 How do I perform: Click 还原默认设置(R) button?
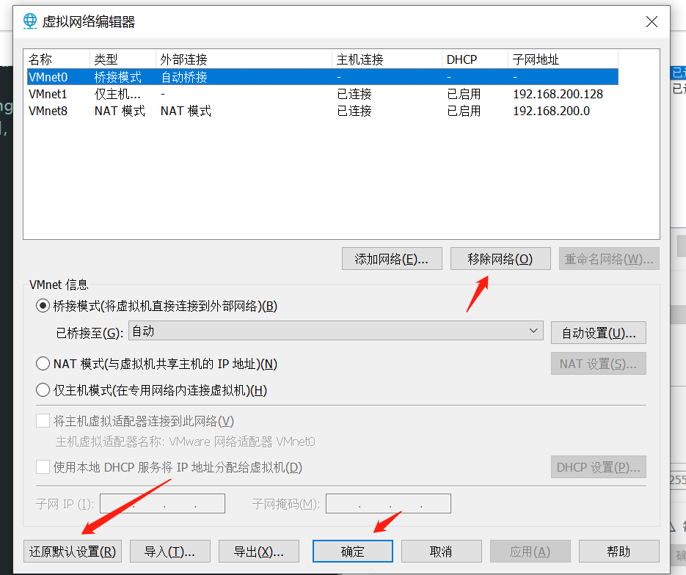pos(73,552)
